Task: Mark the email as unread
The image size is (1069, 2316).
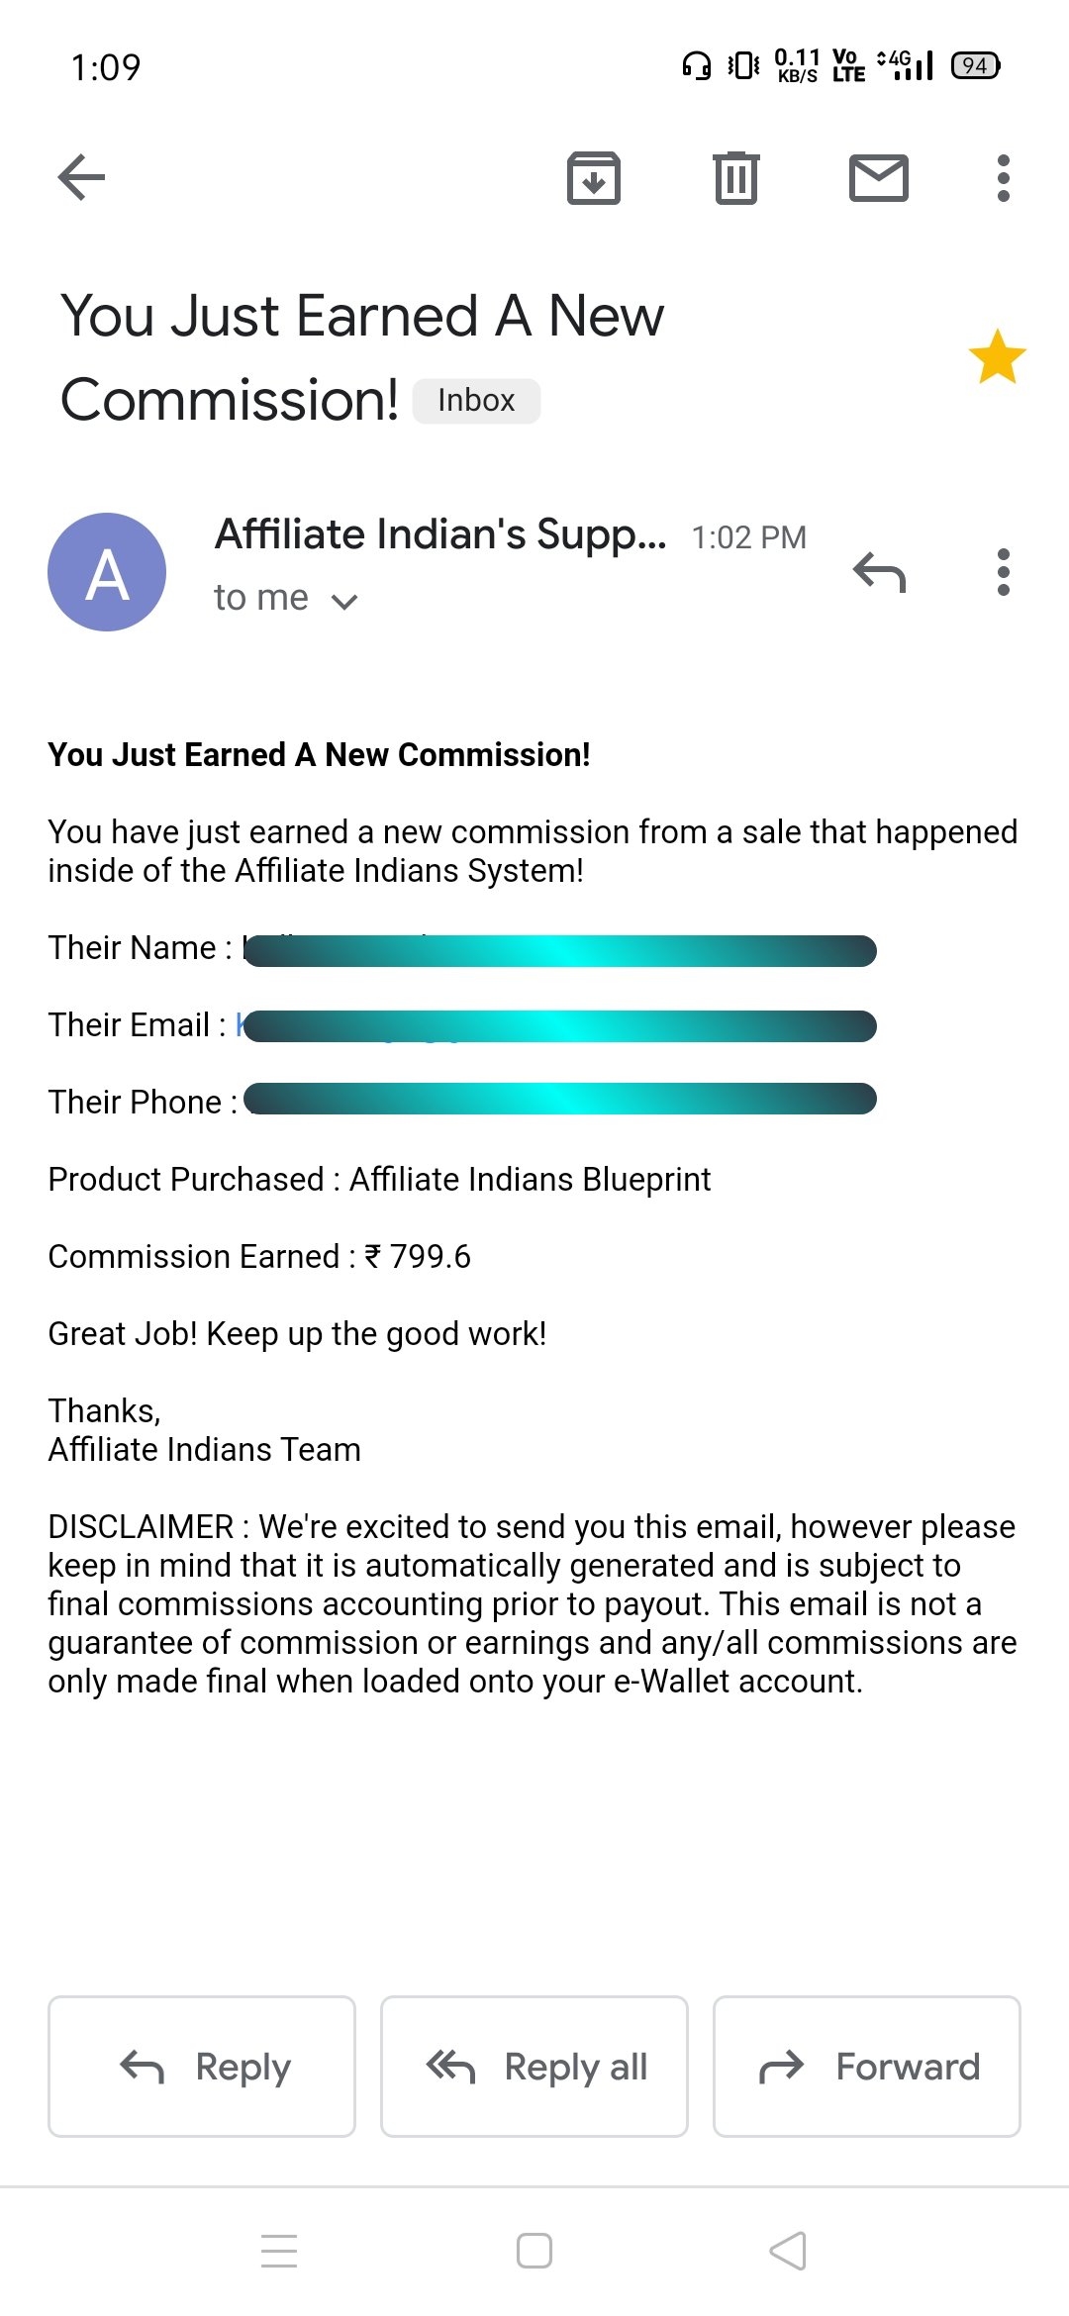Action: click(878, 178)
